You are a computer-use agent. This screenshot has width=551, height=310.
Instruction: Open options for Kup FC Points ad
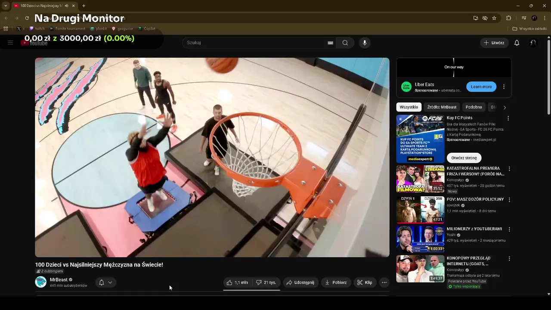[508, 118]
